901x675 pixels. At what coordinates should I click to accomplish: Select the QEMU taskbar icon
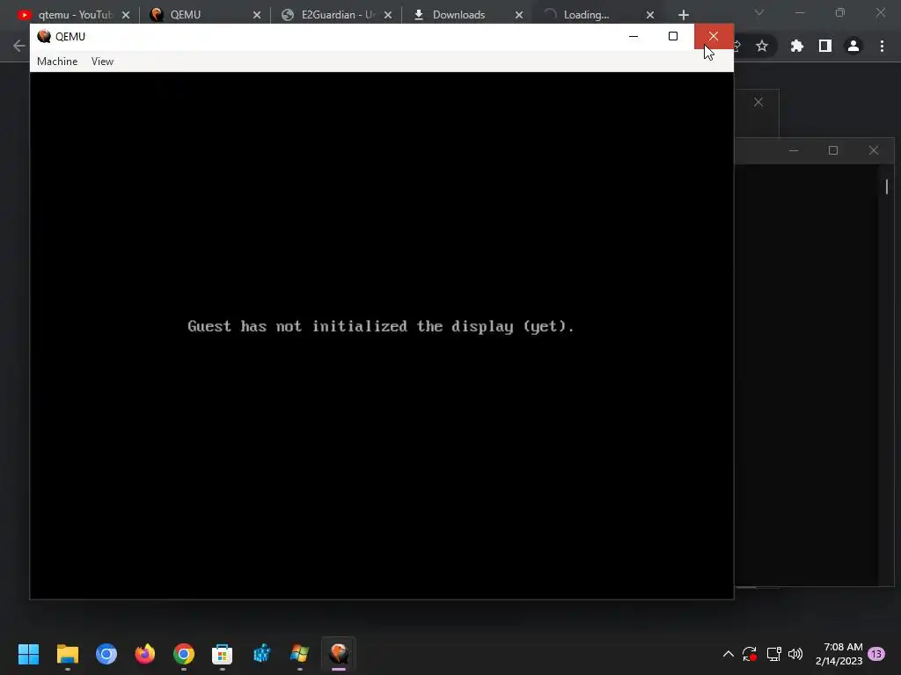click(339, 654)
